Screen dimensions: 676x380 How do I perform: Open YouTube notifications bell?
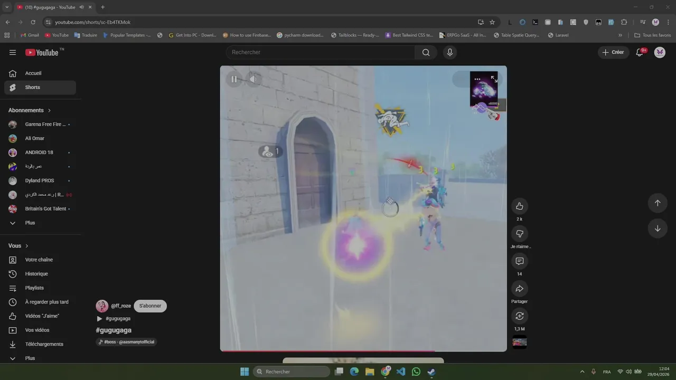[640, 52]
